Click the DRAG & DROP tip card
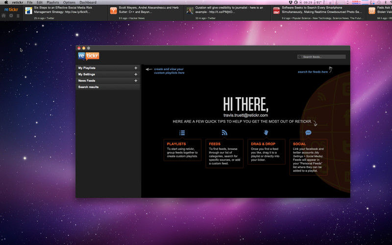The height and width of the screenshot is (245, 392). tap(266, 152)
